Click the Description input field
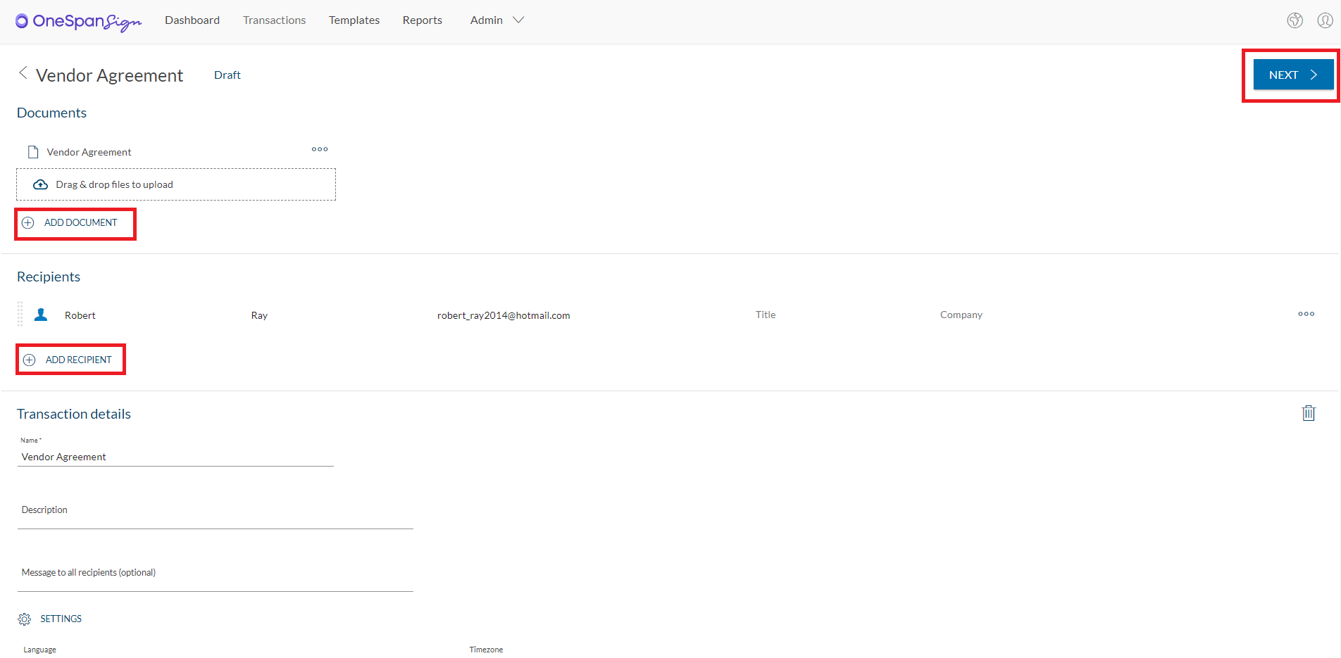This screenshot has height=658, width=1341. (211, 510)
